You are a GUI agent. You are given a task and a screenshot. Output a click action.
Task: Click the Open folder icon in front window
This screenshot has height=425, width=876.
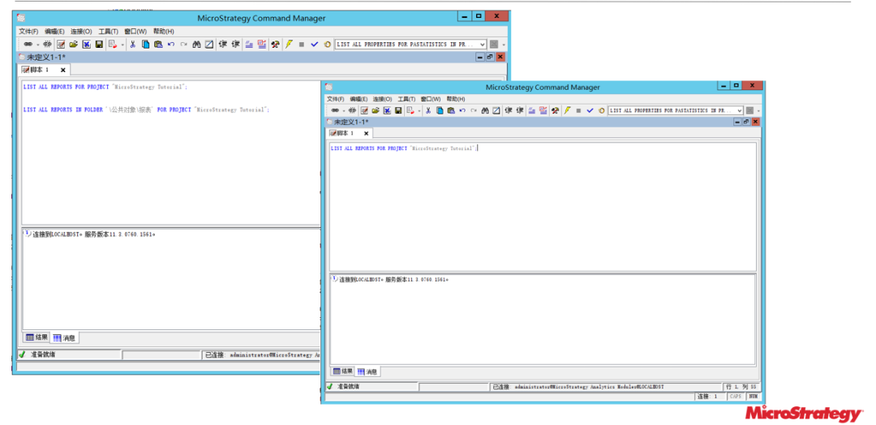tap(376, 110)
